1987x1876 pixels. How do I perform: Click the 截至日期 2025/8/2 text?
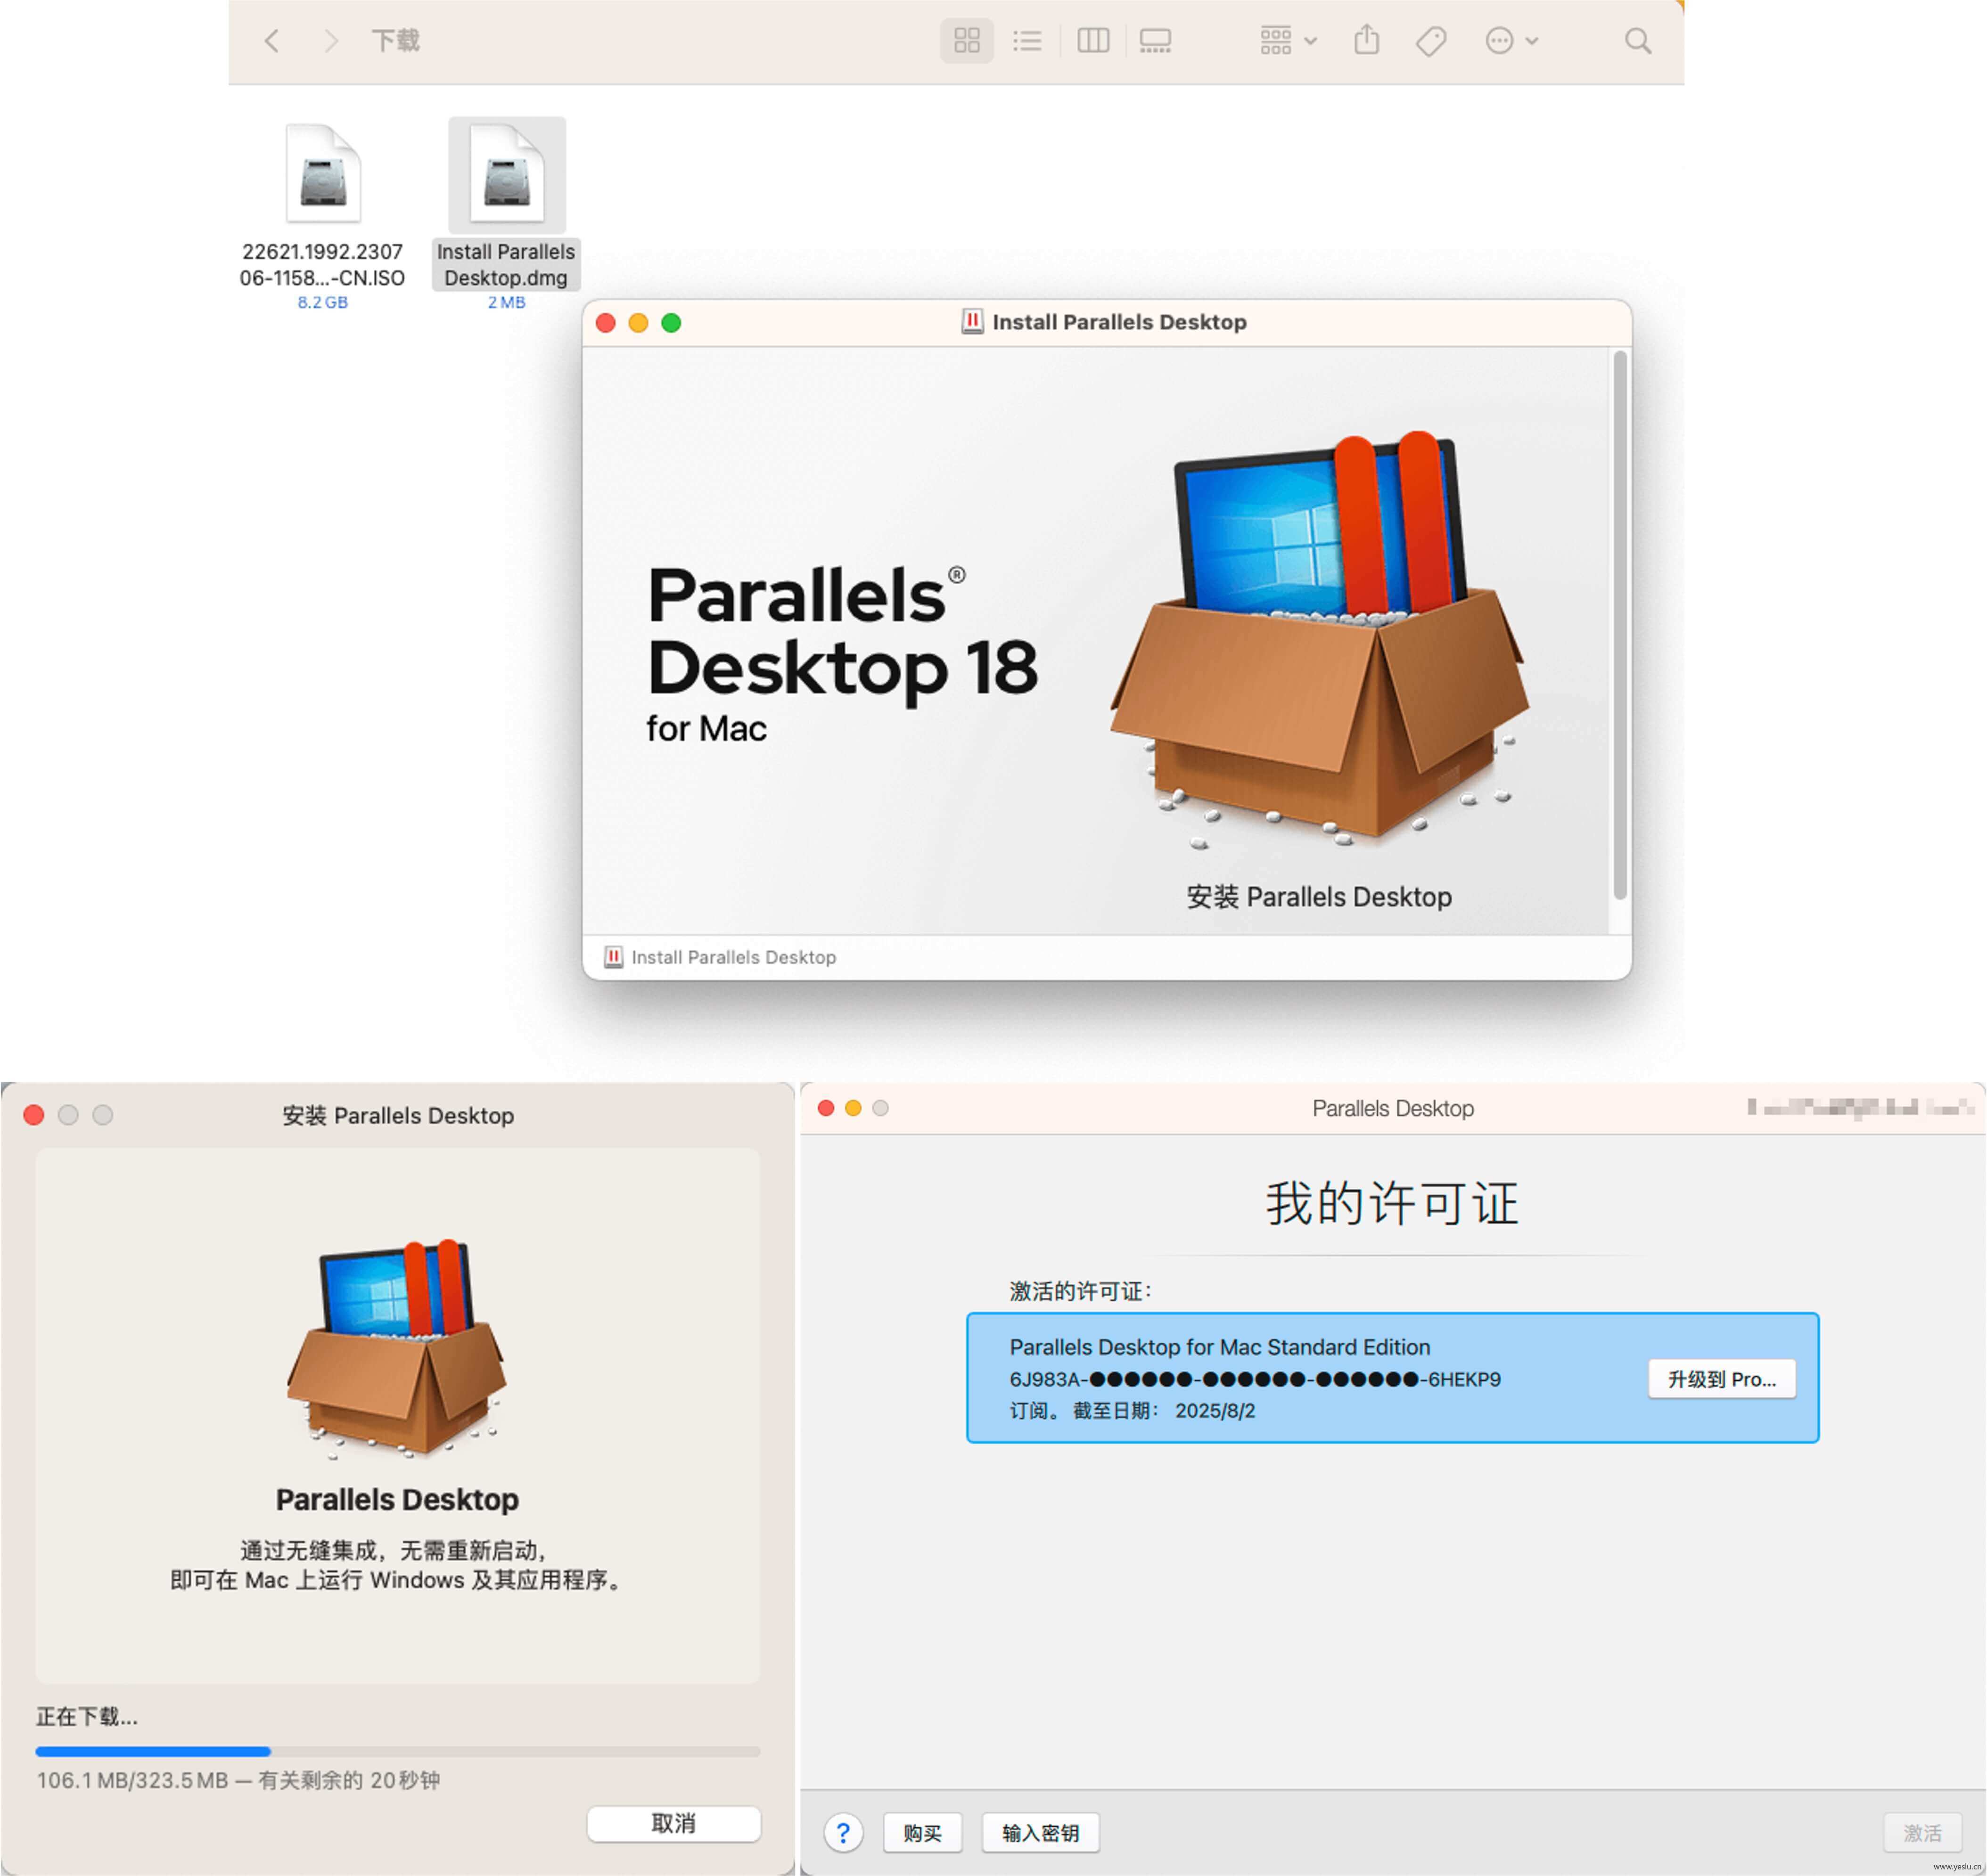point(1164,1410)
